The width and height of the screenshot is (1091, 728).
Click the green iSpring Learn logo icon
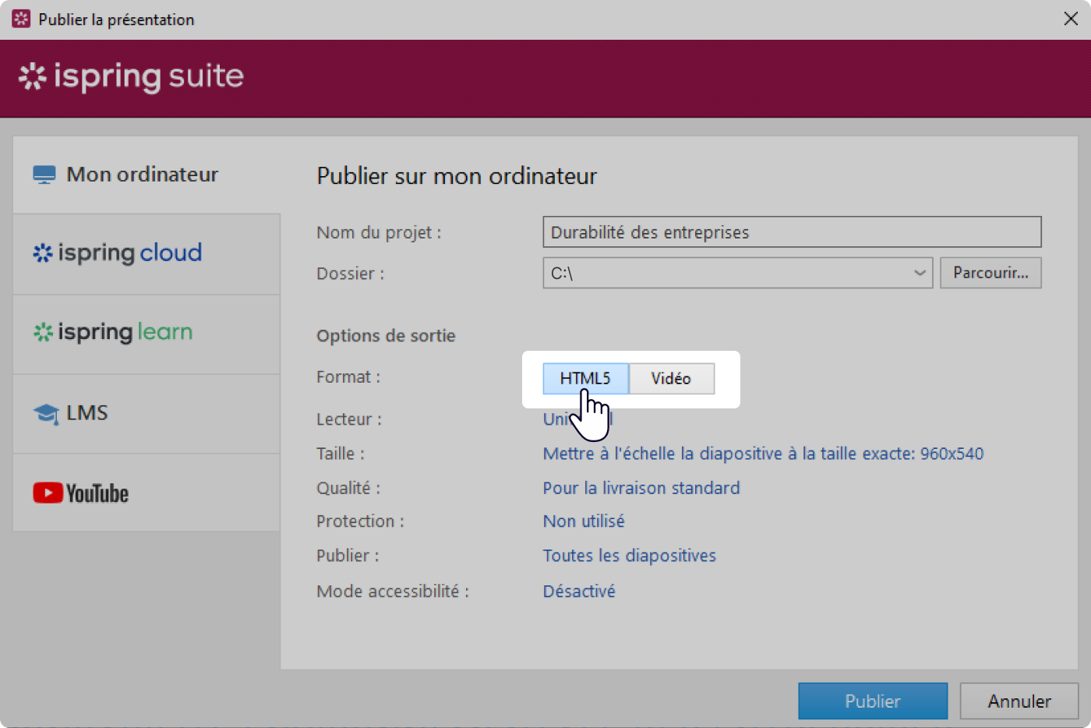(x=43, y=333)
